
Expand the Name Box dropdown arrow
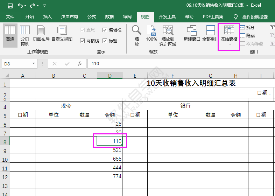(x=34, y=63)
